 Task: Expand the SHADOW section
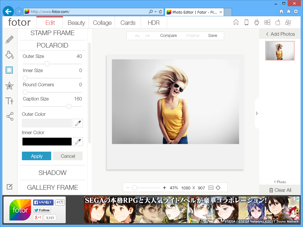click(x=52, y=173)
